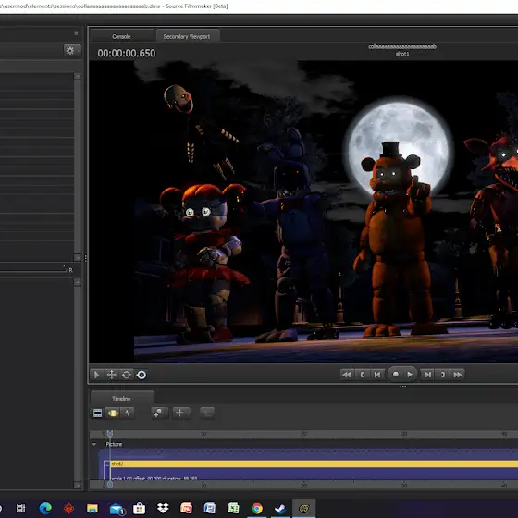This screenshot has height=518, width=518.
Task: Play the shot in the viewport
Action: pos(410,375)
